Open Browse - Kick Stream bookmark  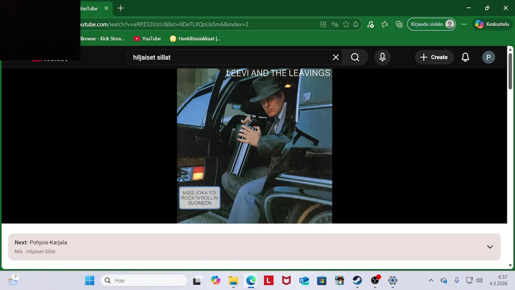coord(102,39)
